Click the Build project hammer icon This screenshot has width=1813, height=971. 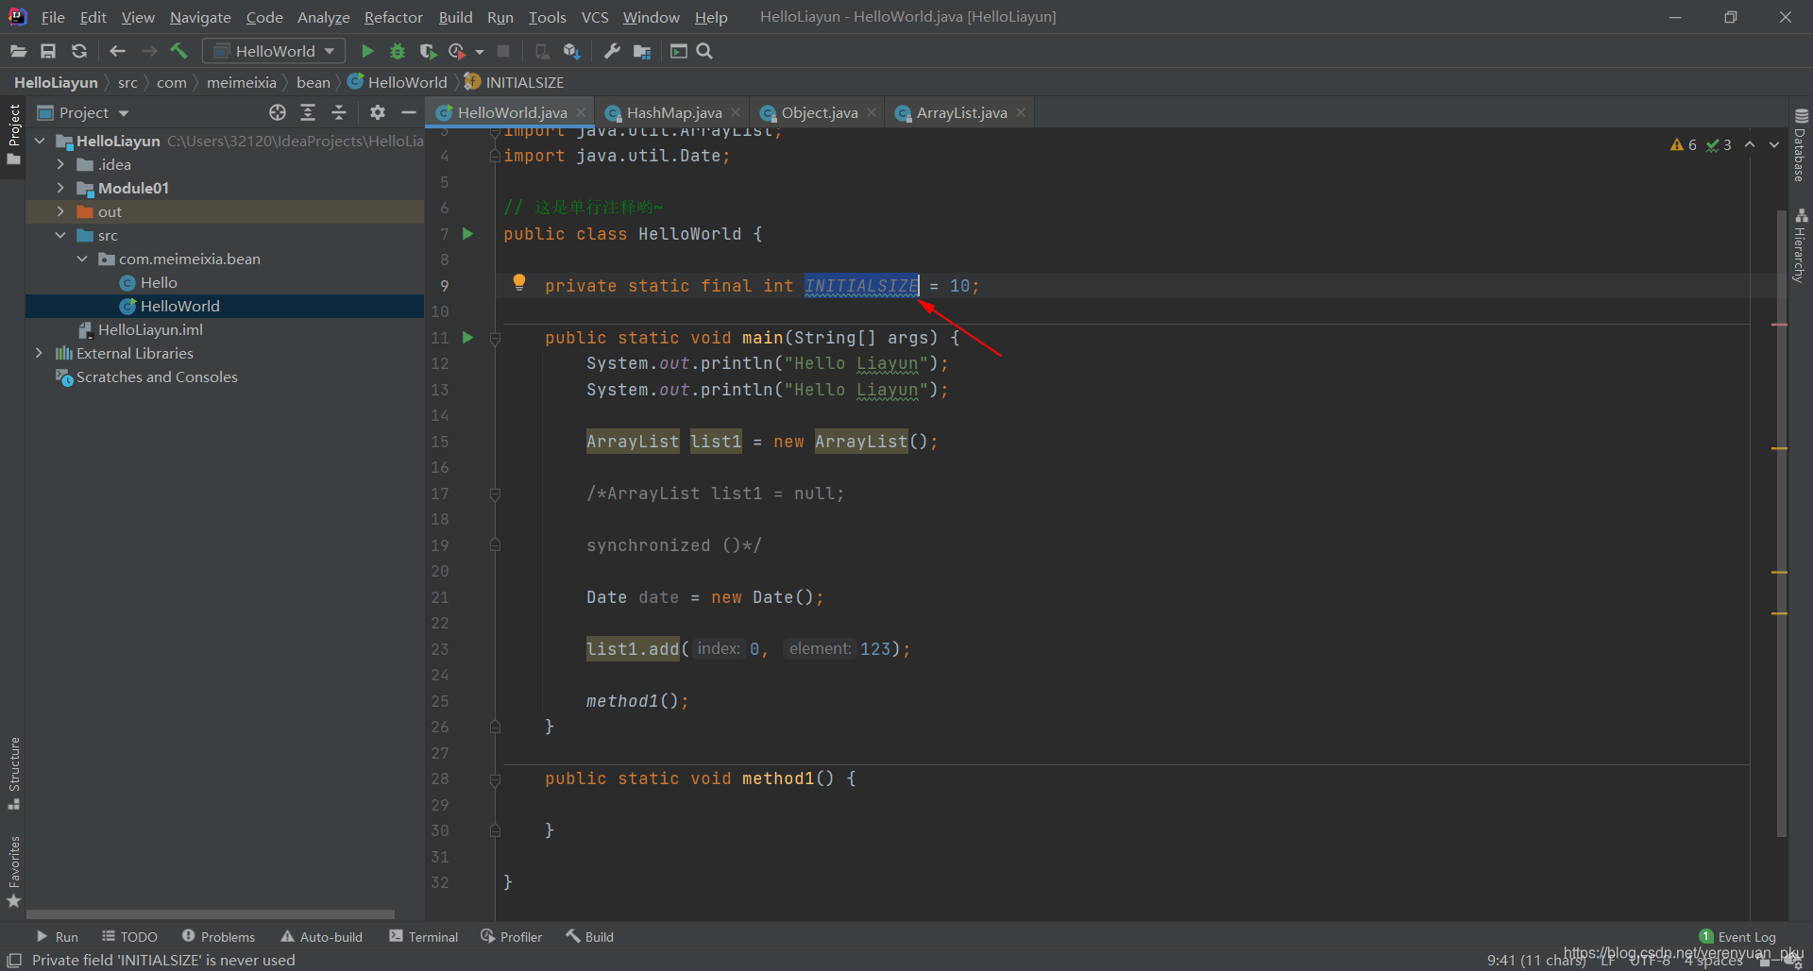coord(178,51)
